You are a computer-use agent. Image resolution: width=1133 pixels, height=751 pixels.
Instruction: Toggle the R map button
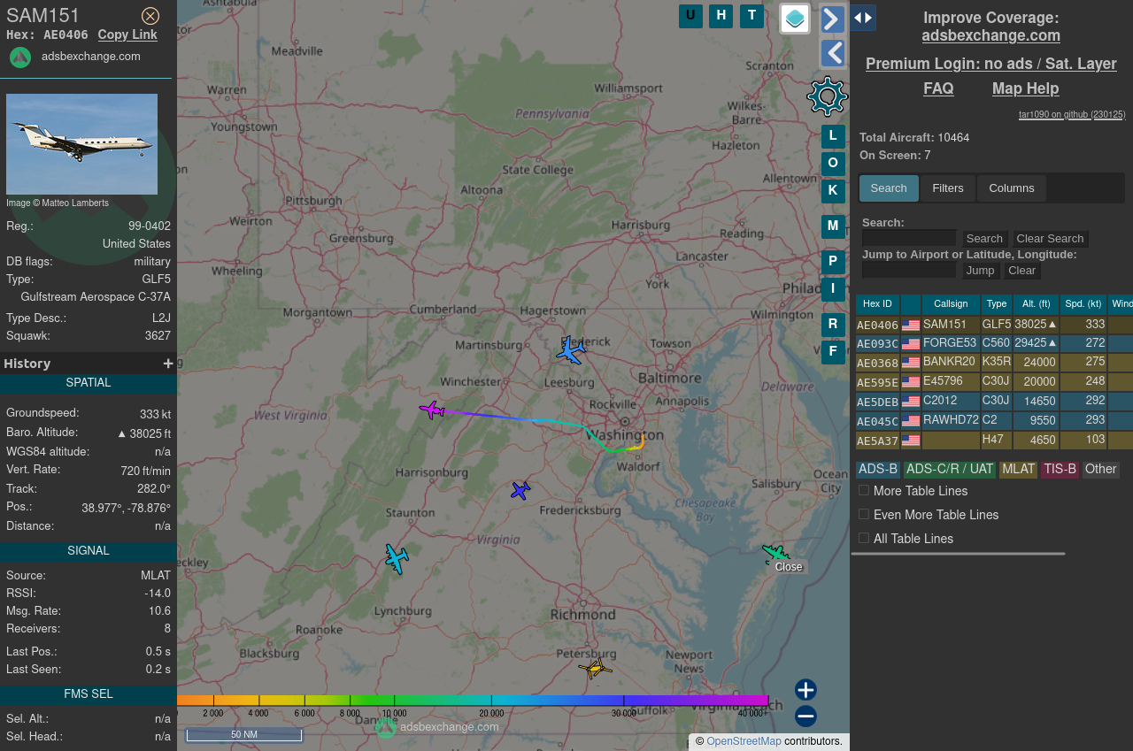[833, 325]
